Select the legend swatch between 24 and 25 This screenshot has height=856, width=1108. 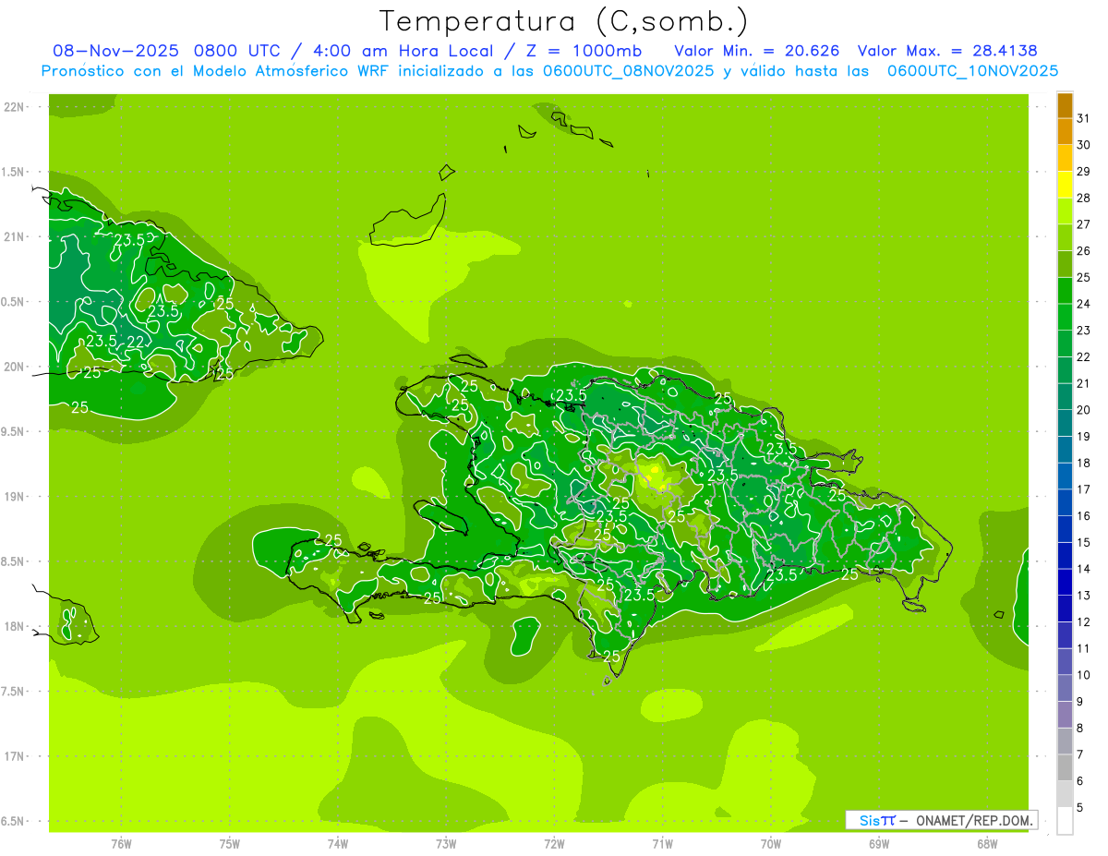pos(1065,291)
